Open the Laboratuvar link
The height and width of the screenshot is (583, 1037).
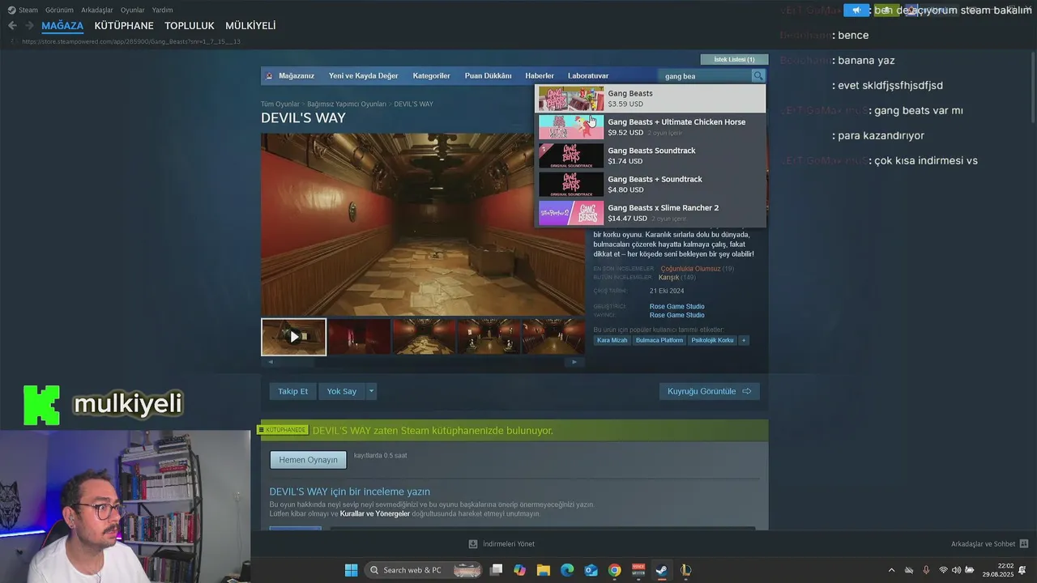(x=588, y=76)
